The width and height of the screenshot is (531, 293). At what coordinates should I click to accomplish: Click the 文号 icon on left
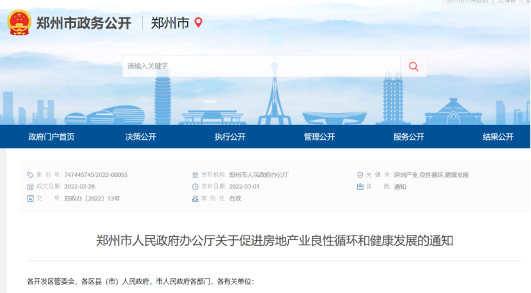(x=30, y=199)
